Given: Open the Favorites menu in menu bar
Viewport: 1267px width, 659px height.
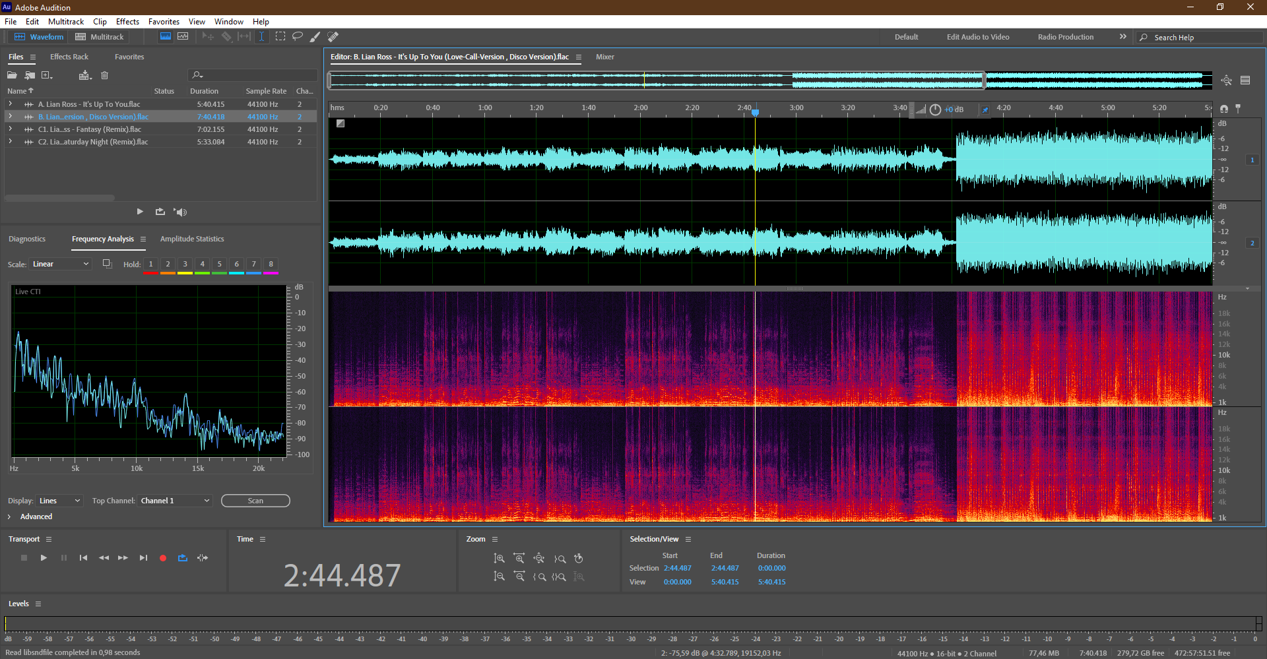Looking at the screenshot, I should 164,22.
